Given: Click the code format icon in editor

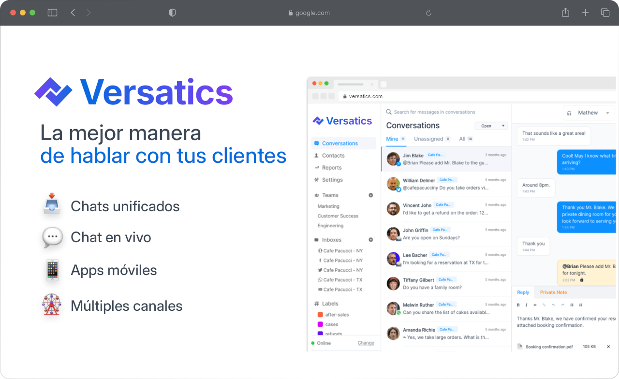Looking at the screenshot, I should pos(535,305).
